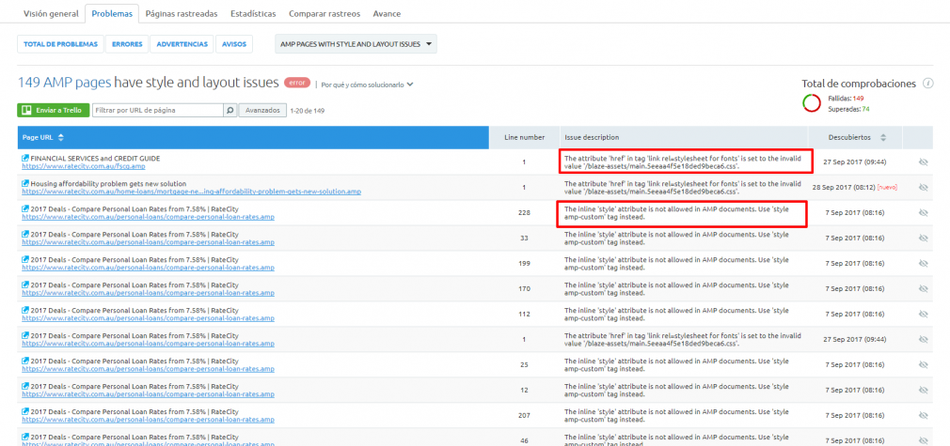This screenshot has height=446, width=950.
Task: Open the Estadísticas tab
Action: pos(253,13)
